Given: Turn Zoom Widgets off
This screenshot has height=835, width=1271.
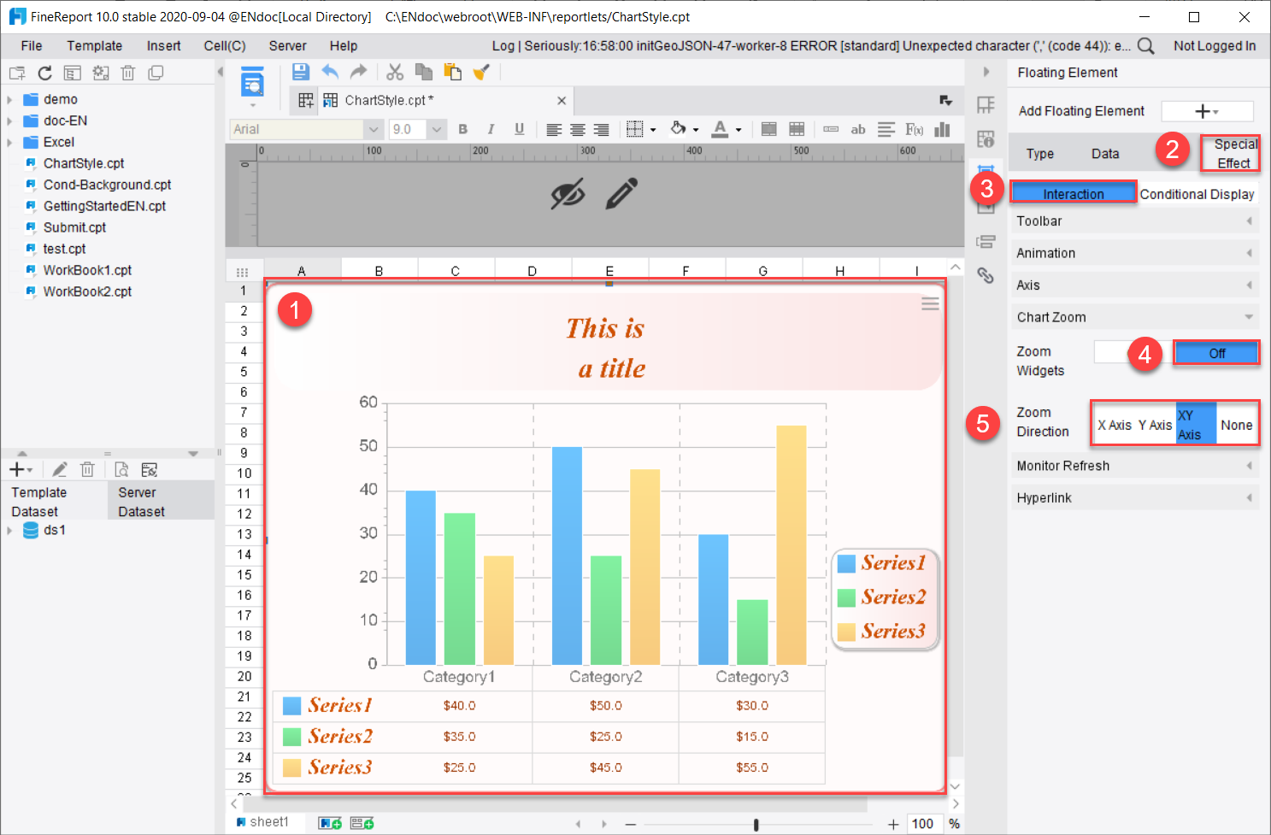Looking at the screenshot, I should point(1216,352).
